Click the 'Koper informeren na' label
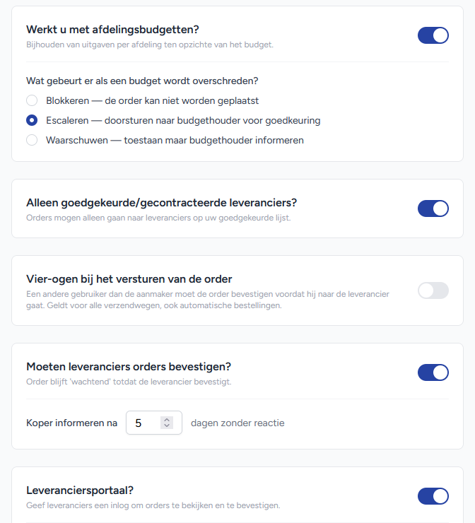 pyautogui.click(x=71, y=423)
